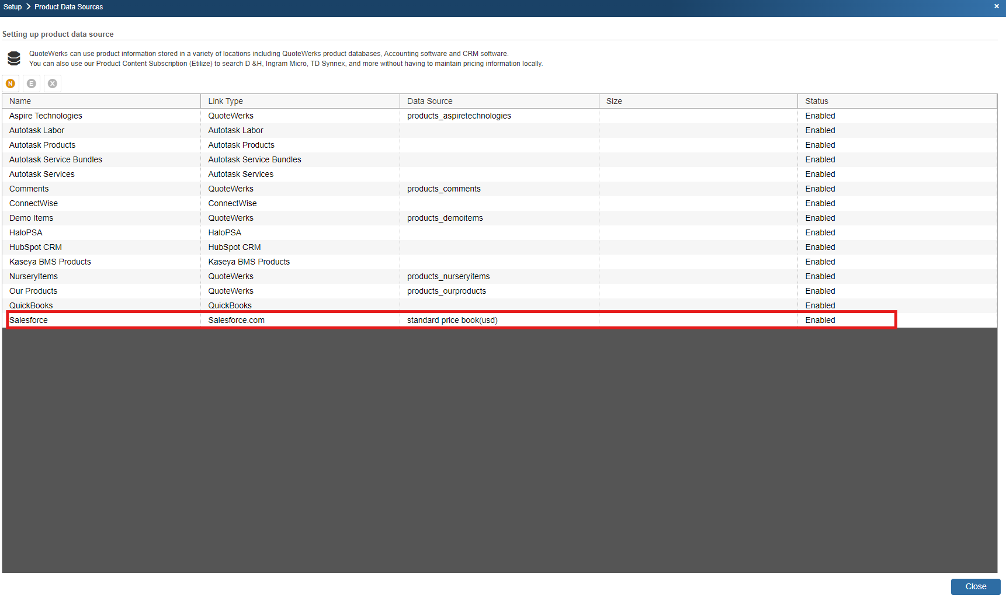Sort by the Link Type column header
Viewport: 1006px width, 598px height.
click(300, 101)
